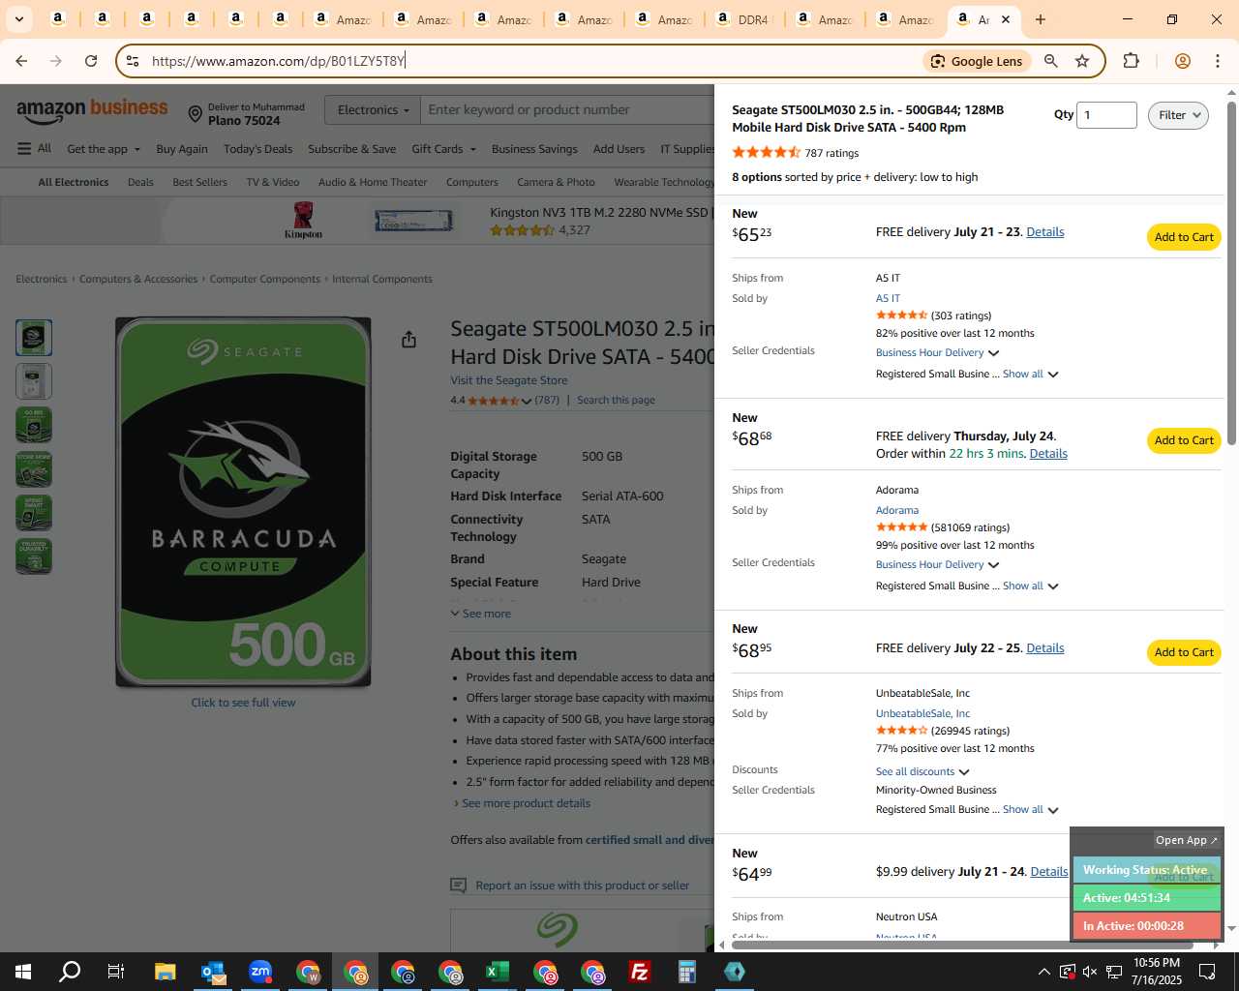Open the A5 IT seller link

[x=888, y=298]
